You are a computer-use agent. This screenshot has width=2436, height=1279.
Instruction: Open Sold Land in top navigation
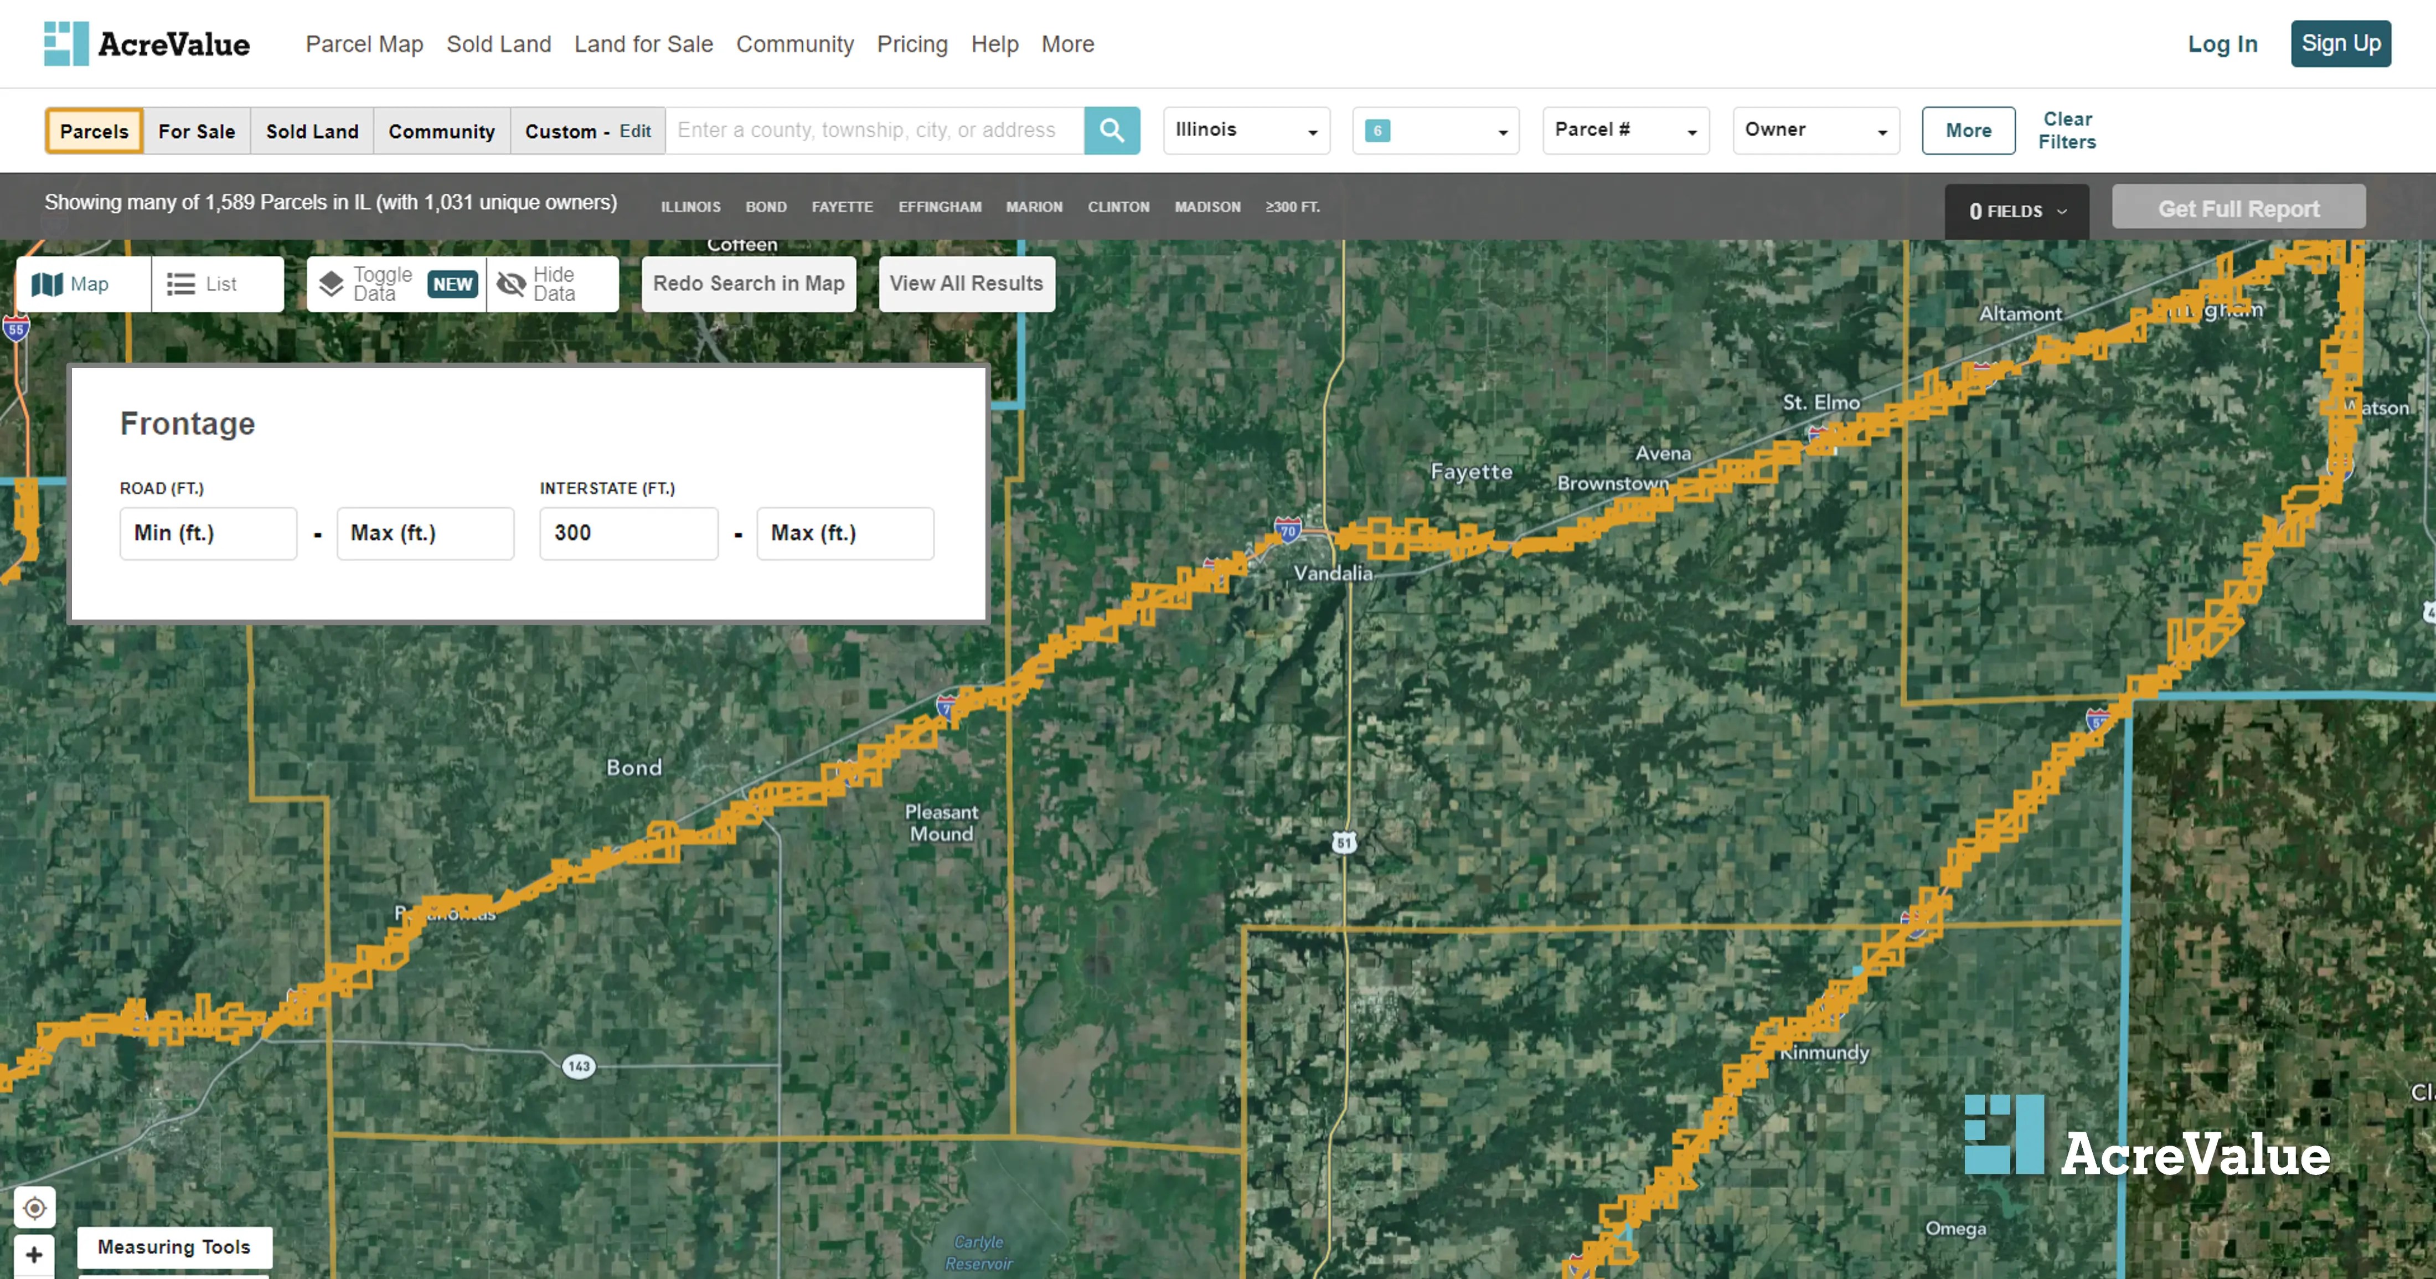click(498, 44)
